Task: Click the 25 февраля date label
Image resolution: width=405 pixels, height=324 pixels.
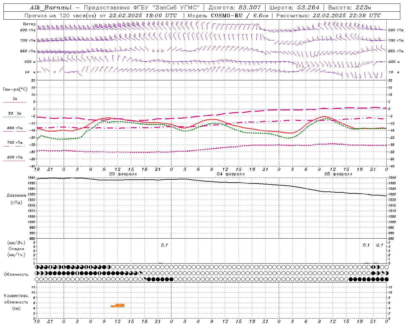Action: (x=338, y=174)
